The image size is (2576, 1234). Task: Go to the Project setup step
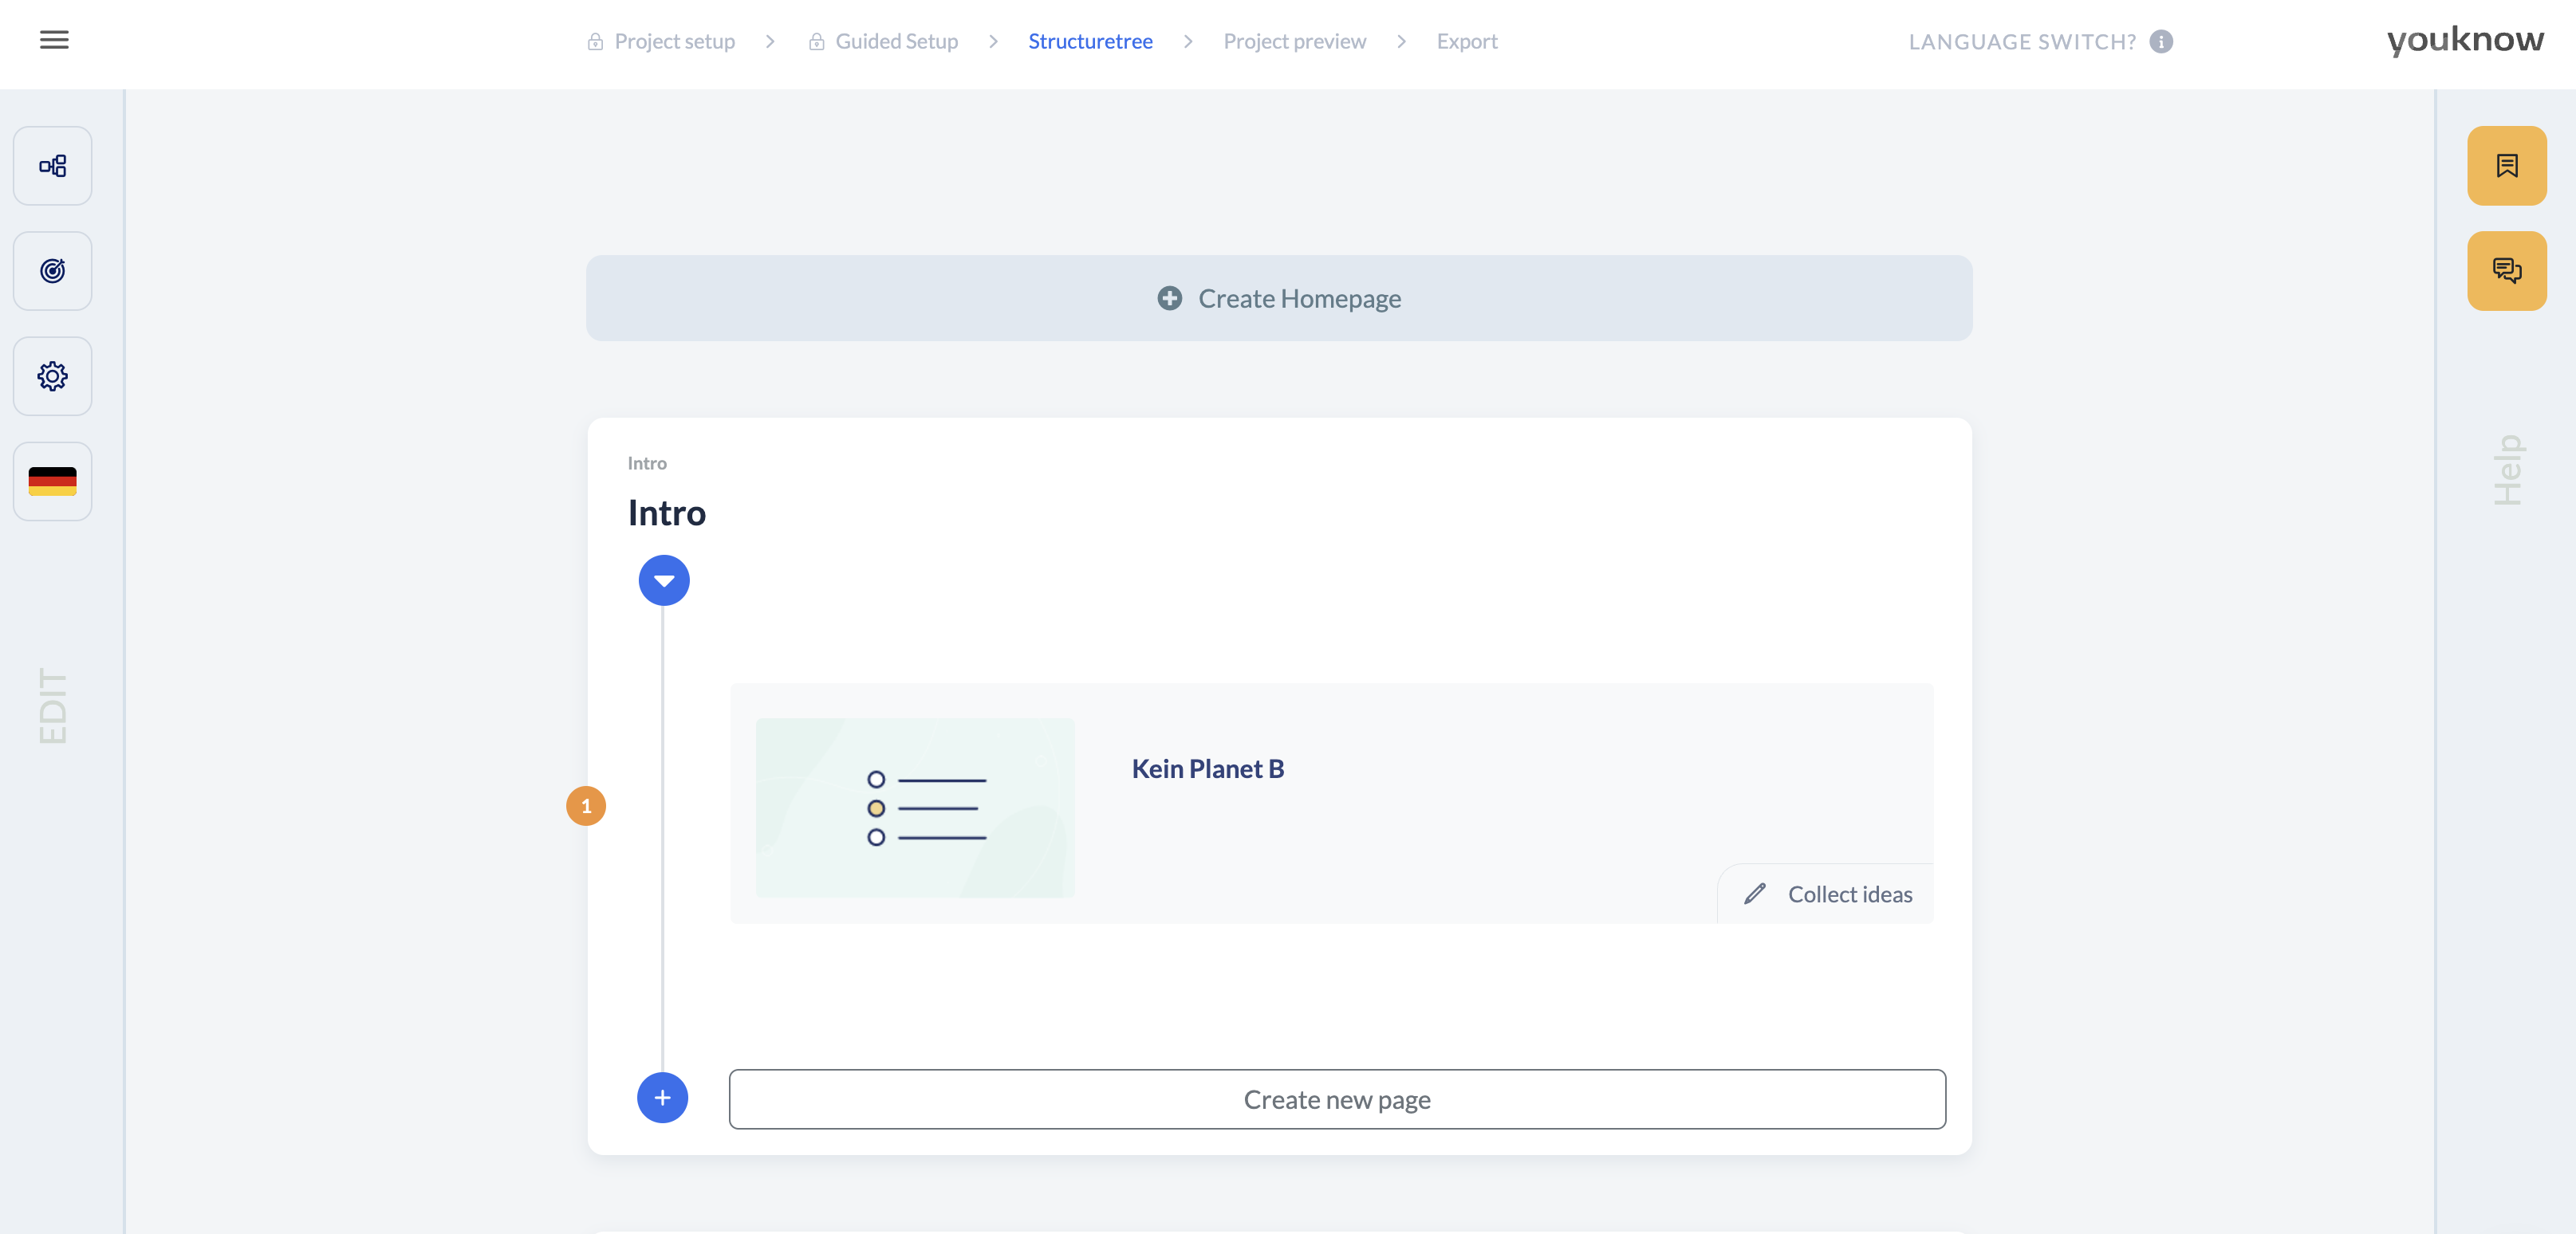(x=674, y=42)
